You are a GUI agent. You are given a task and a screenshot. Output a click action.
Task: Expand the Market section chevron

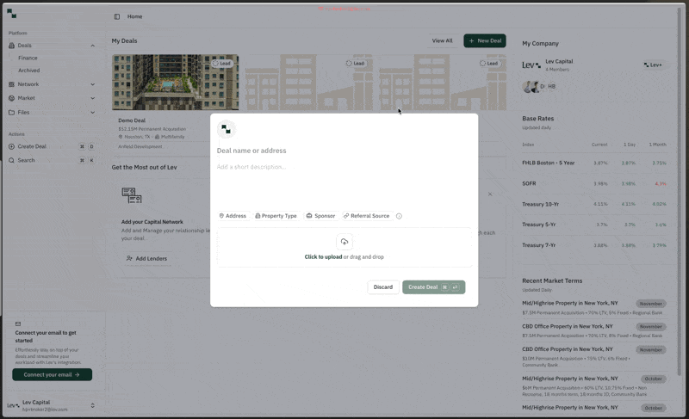click(x=93, y=98)
